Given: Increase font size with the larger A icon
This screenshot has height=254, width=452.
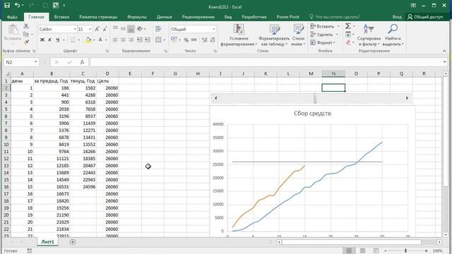Looking at the screenshot, I should pos(97,29).
